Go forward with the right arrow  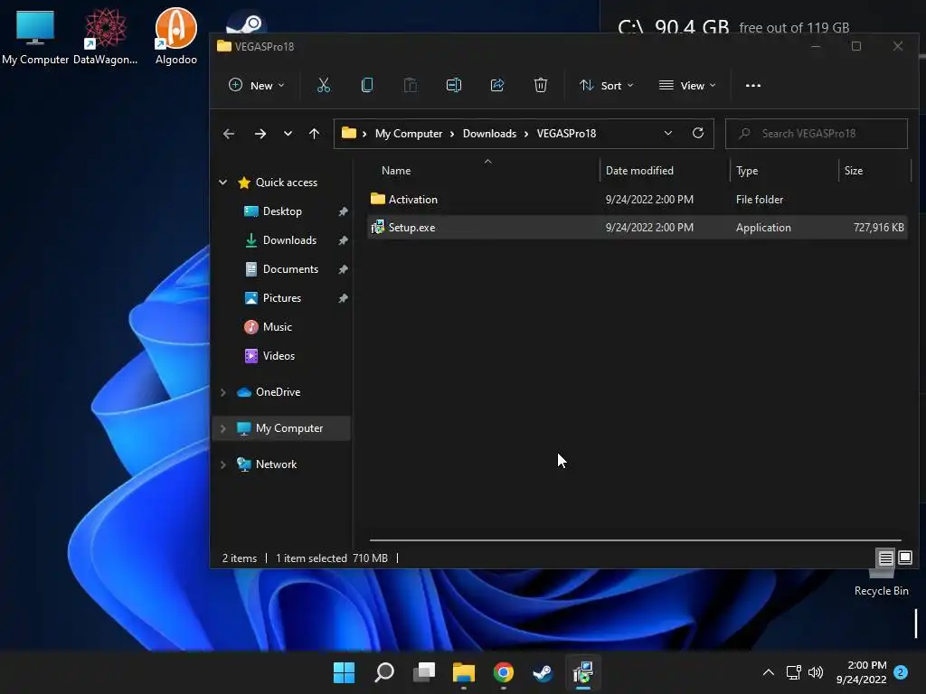[x=260, y=134]
